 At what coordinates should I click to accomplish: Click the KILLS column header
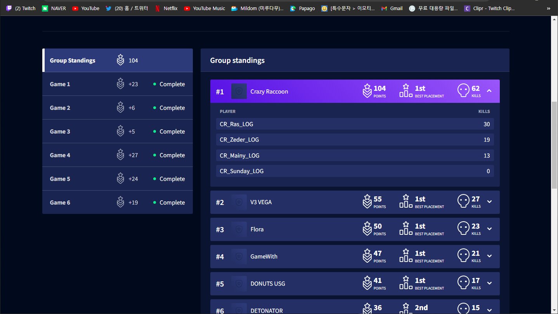(484, 111)
